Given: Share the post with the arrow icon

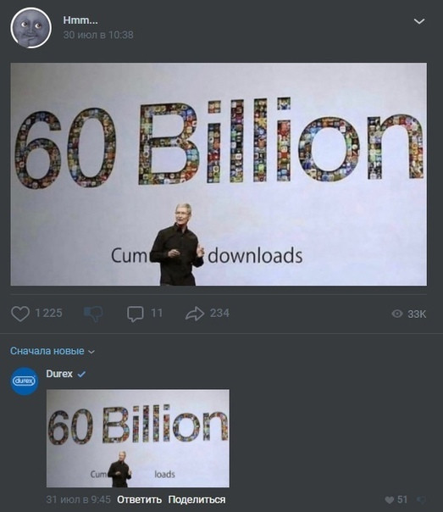Looking at the screenshot, I should tap(195, 314).
